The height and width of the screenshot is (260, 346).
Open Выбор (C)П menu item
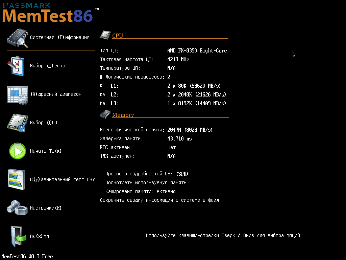[x=44, y=123]
